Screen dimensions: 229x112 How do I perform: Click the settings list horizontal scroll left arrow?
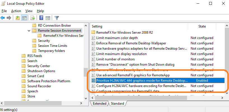[93, 98]
